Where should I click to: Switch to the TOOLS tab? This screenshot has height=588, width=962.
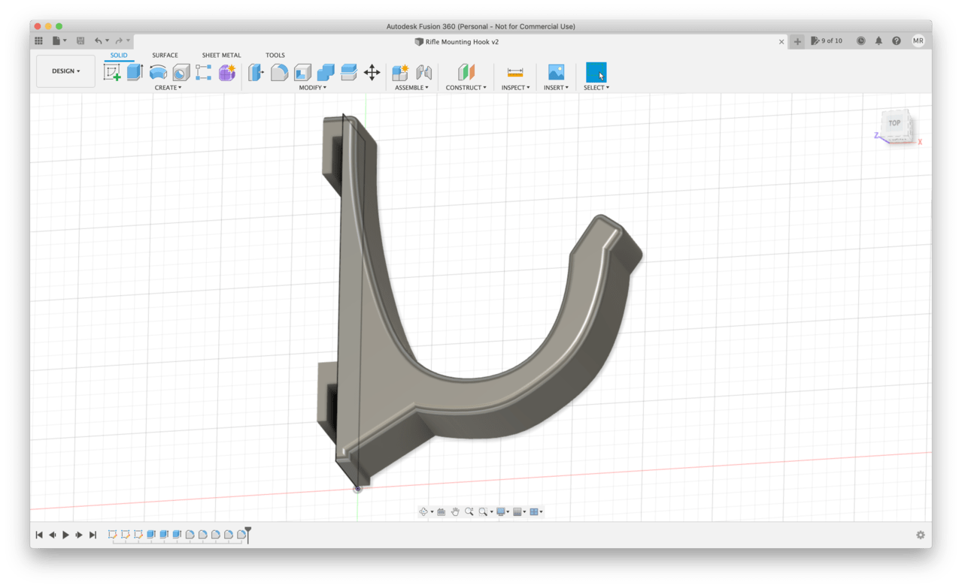pyautogui.click(x=275, y=56)
